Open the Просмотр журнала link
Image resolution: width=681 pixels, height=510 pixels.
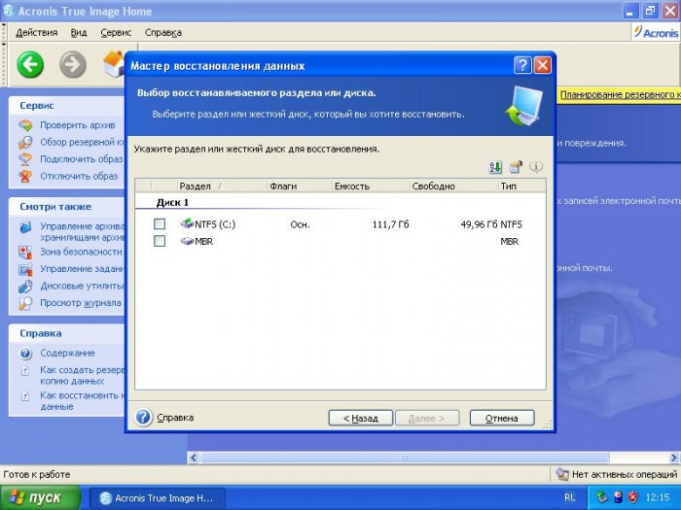(x=81, y=303)
